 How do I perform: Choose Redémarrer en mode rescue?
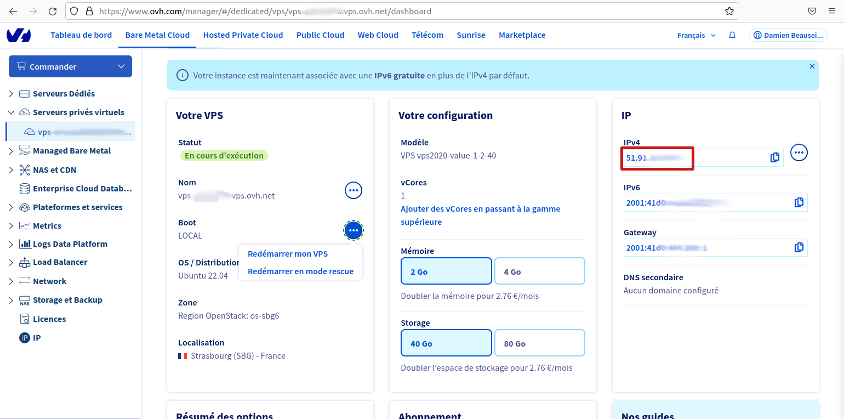(x=300, y=271)
